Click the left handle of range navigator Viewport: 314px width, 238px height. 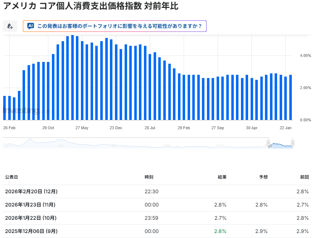click(268, 143)
